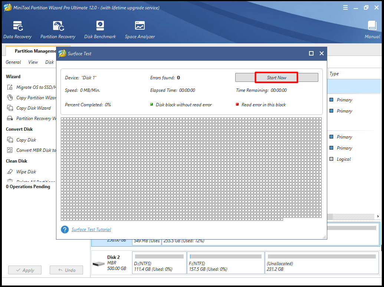Select the Disk 2 drive icon
384x287 pixels.
[99, 264]
